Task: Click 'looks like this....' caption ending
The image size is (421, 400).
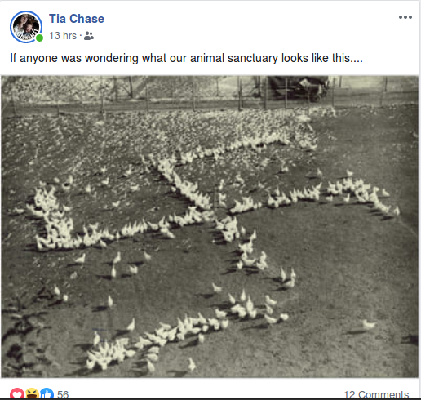Action: tap(322, 58)
